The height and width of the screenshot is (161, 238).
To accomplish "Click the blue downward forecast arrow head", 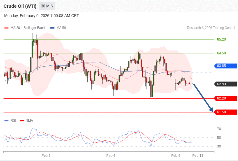I will (x=211, y=110).
